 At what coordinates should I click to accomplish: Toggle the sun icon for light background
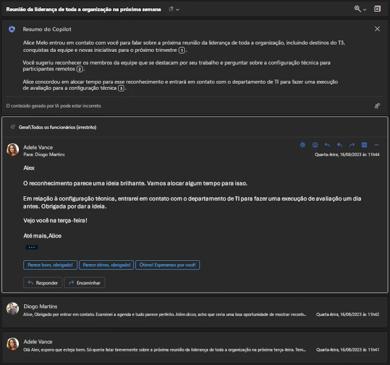[x=303, y=145]
